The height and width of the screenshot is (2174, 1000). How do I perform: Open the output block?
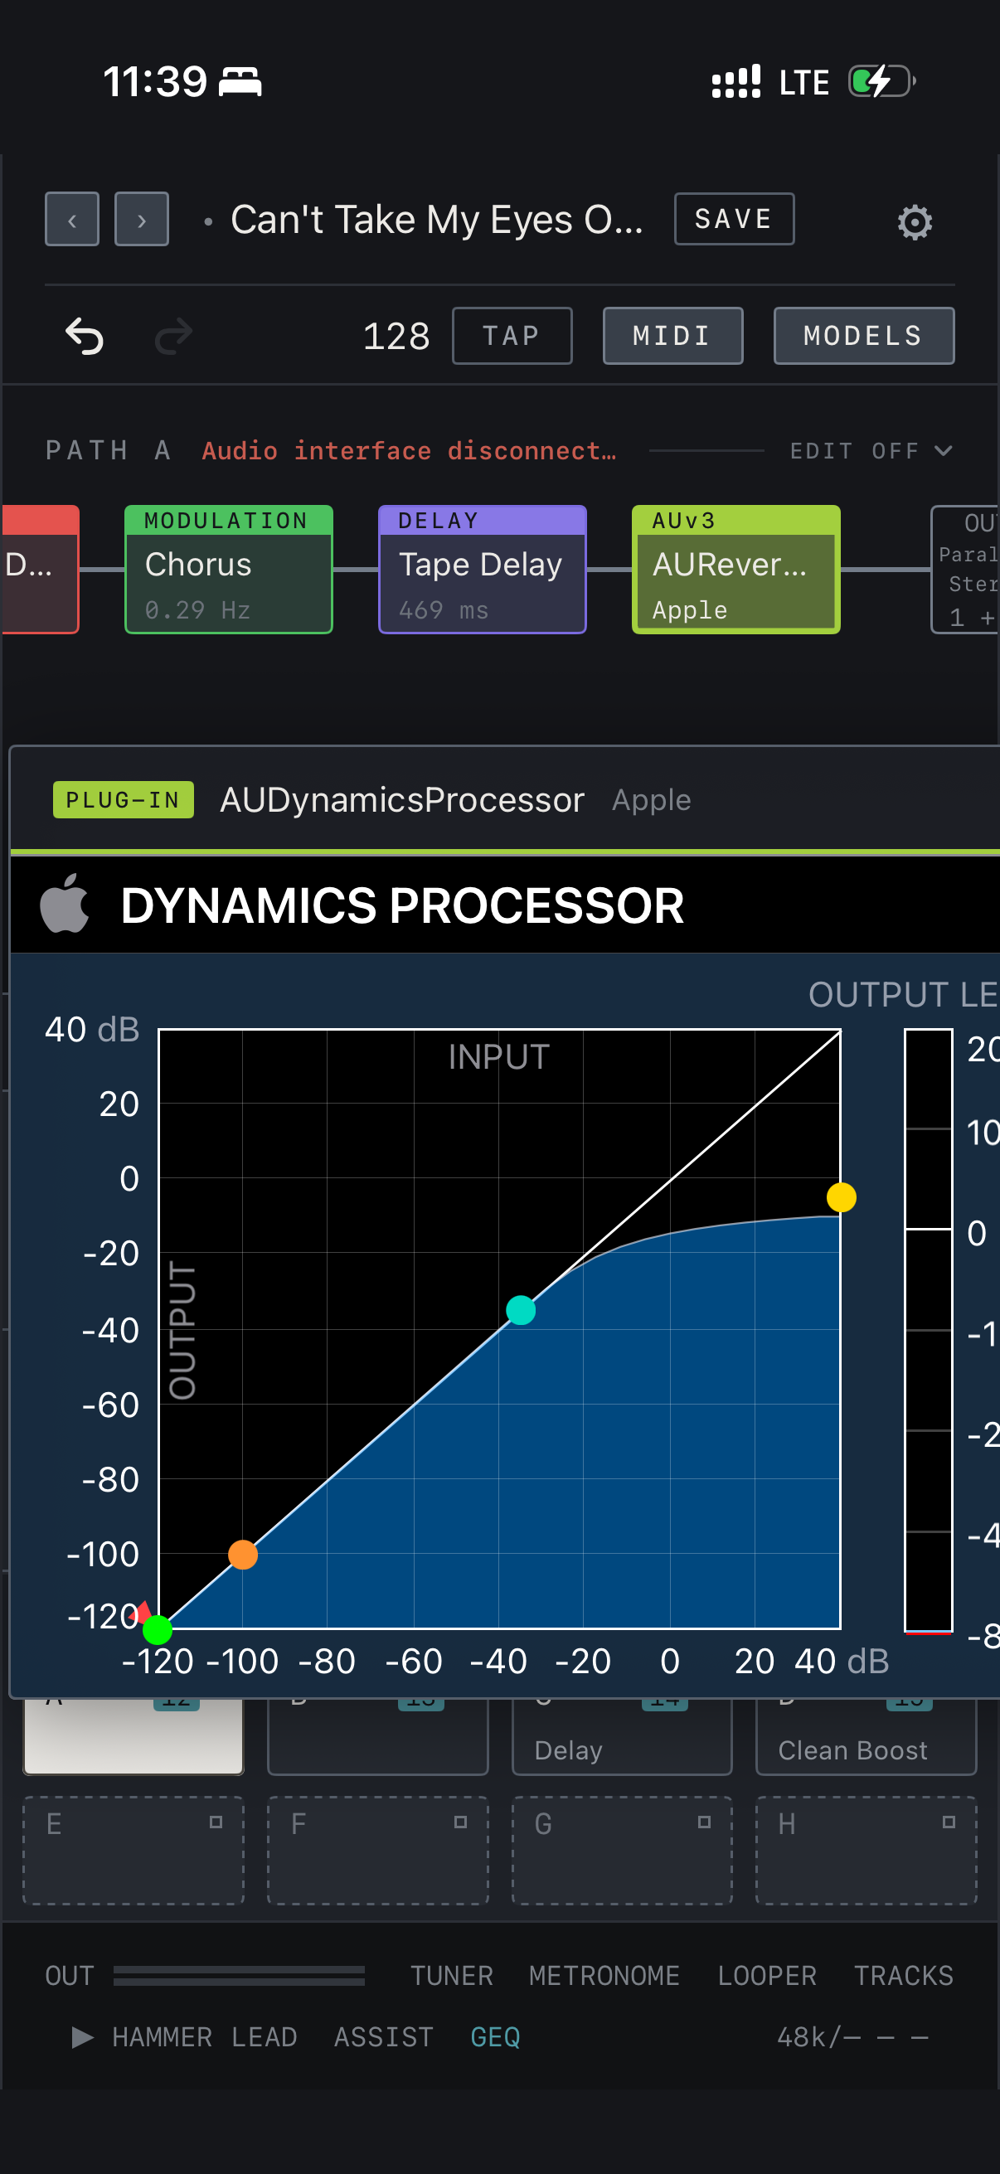[x=965, y=569]
